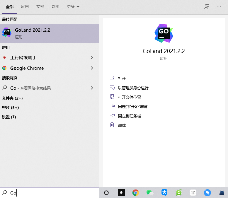Expand the Go web search chevron
The image size is (228, 198).
92,88
